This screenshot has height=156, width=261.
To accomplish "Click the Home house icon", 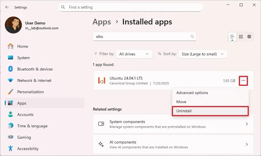I will pos(11,46).
